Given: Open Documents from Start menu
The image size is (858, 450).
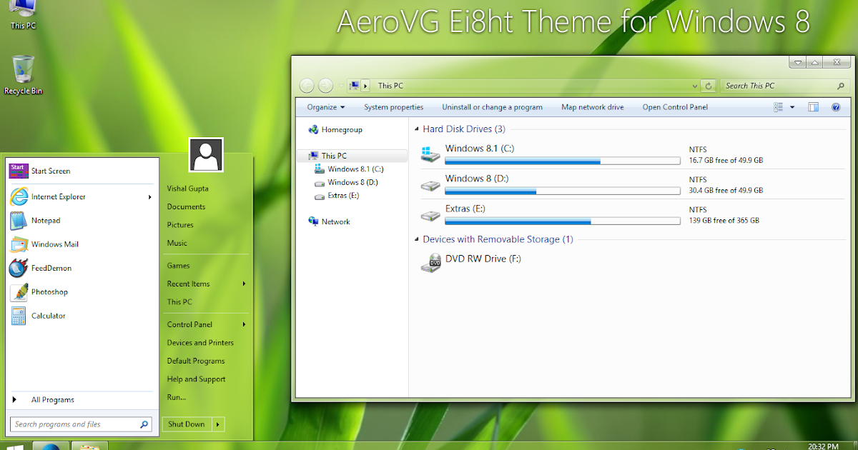Looking at the screenshot, I should coord(186,207).
